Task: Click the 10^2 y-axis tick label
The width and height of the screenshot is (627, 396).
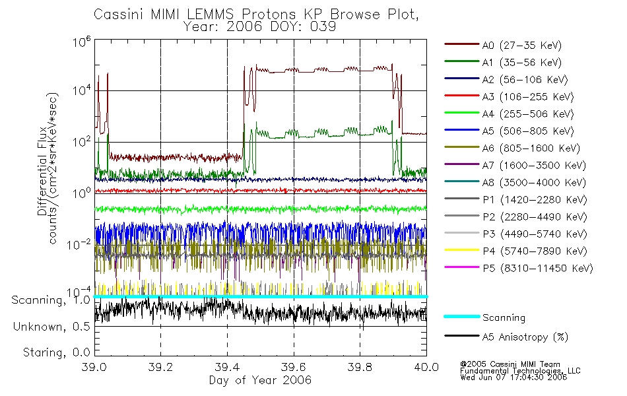Action: pyautogui.click(x=82, y=142)
